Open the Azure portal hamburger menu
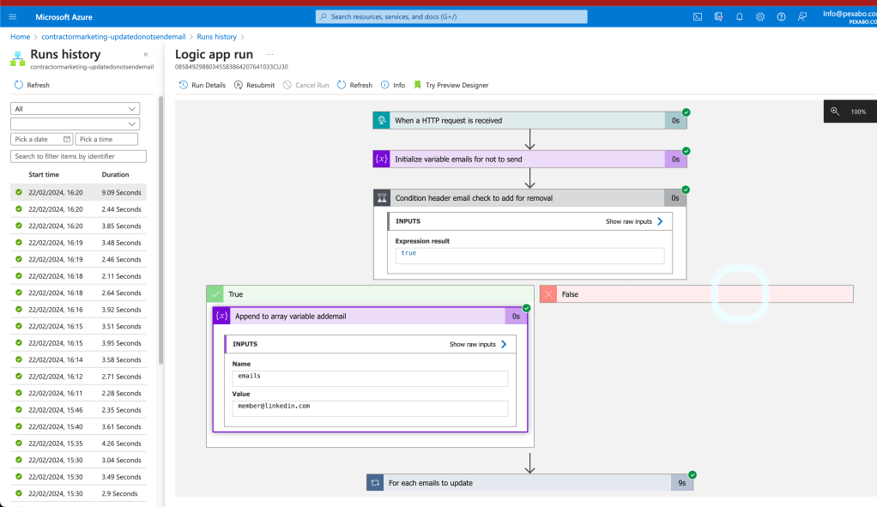Viewport: 877px width, 507px height. (12, 17)
